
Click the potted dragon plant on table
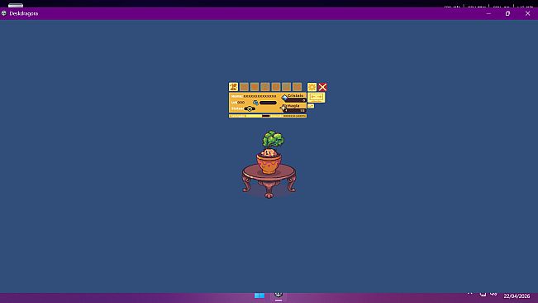click(270, 151)
